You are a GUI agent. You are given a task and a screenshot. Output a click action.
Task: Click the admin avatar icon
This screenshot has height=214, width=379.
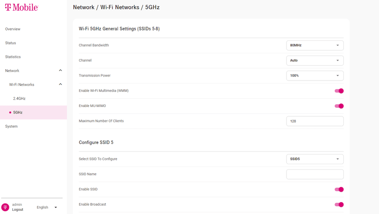coord(5,207)
